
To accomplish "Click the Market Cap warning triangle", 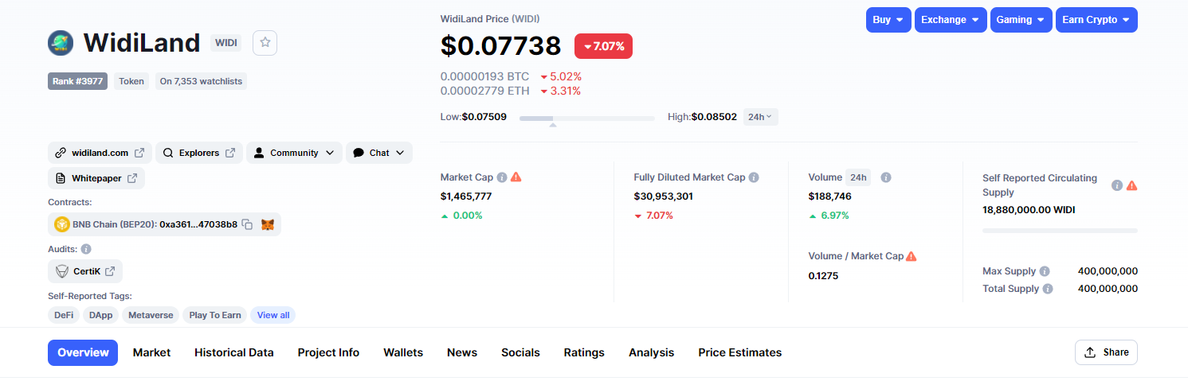I will pos(516,177).
